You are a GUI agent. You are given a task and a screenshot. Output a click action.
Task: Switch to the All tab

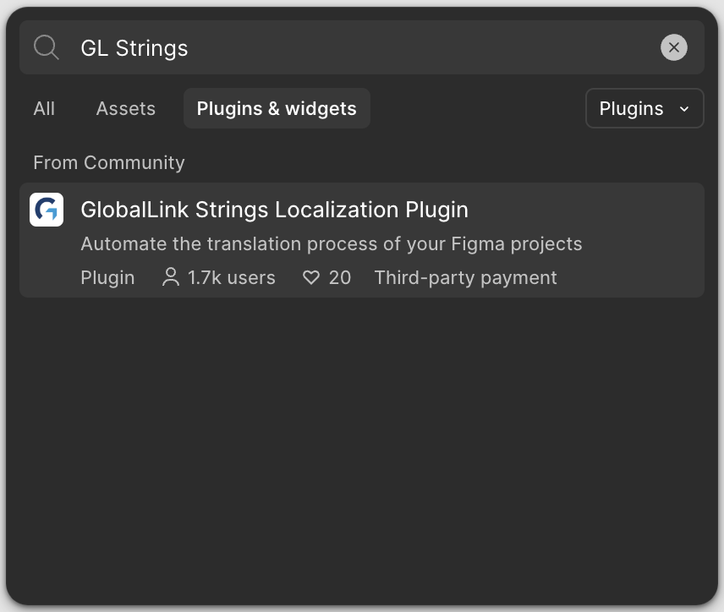[44, 108]
